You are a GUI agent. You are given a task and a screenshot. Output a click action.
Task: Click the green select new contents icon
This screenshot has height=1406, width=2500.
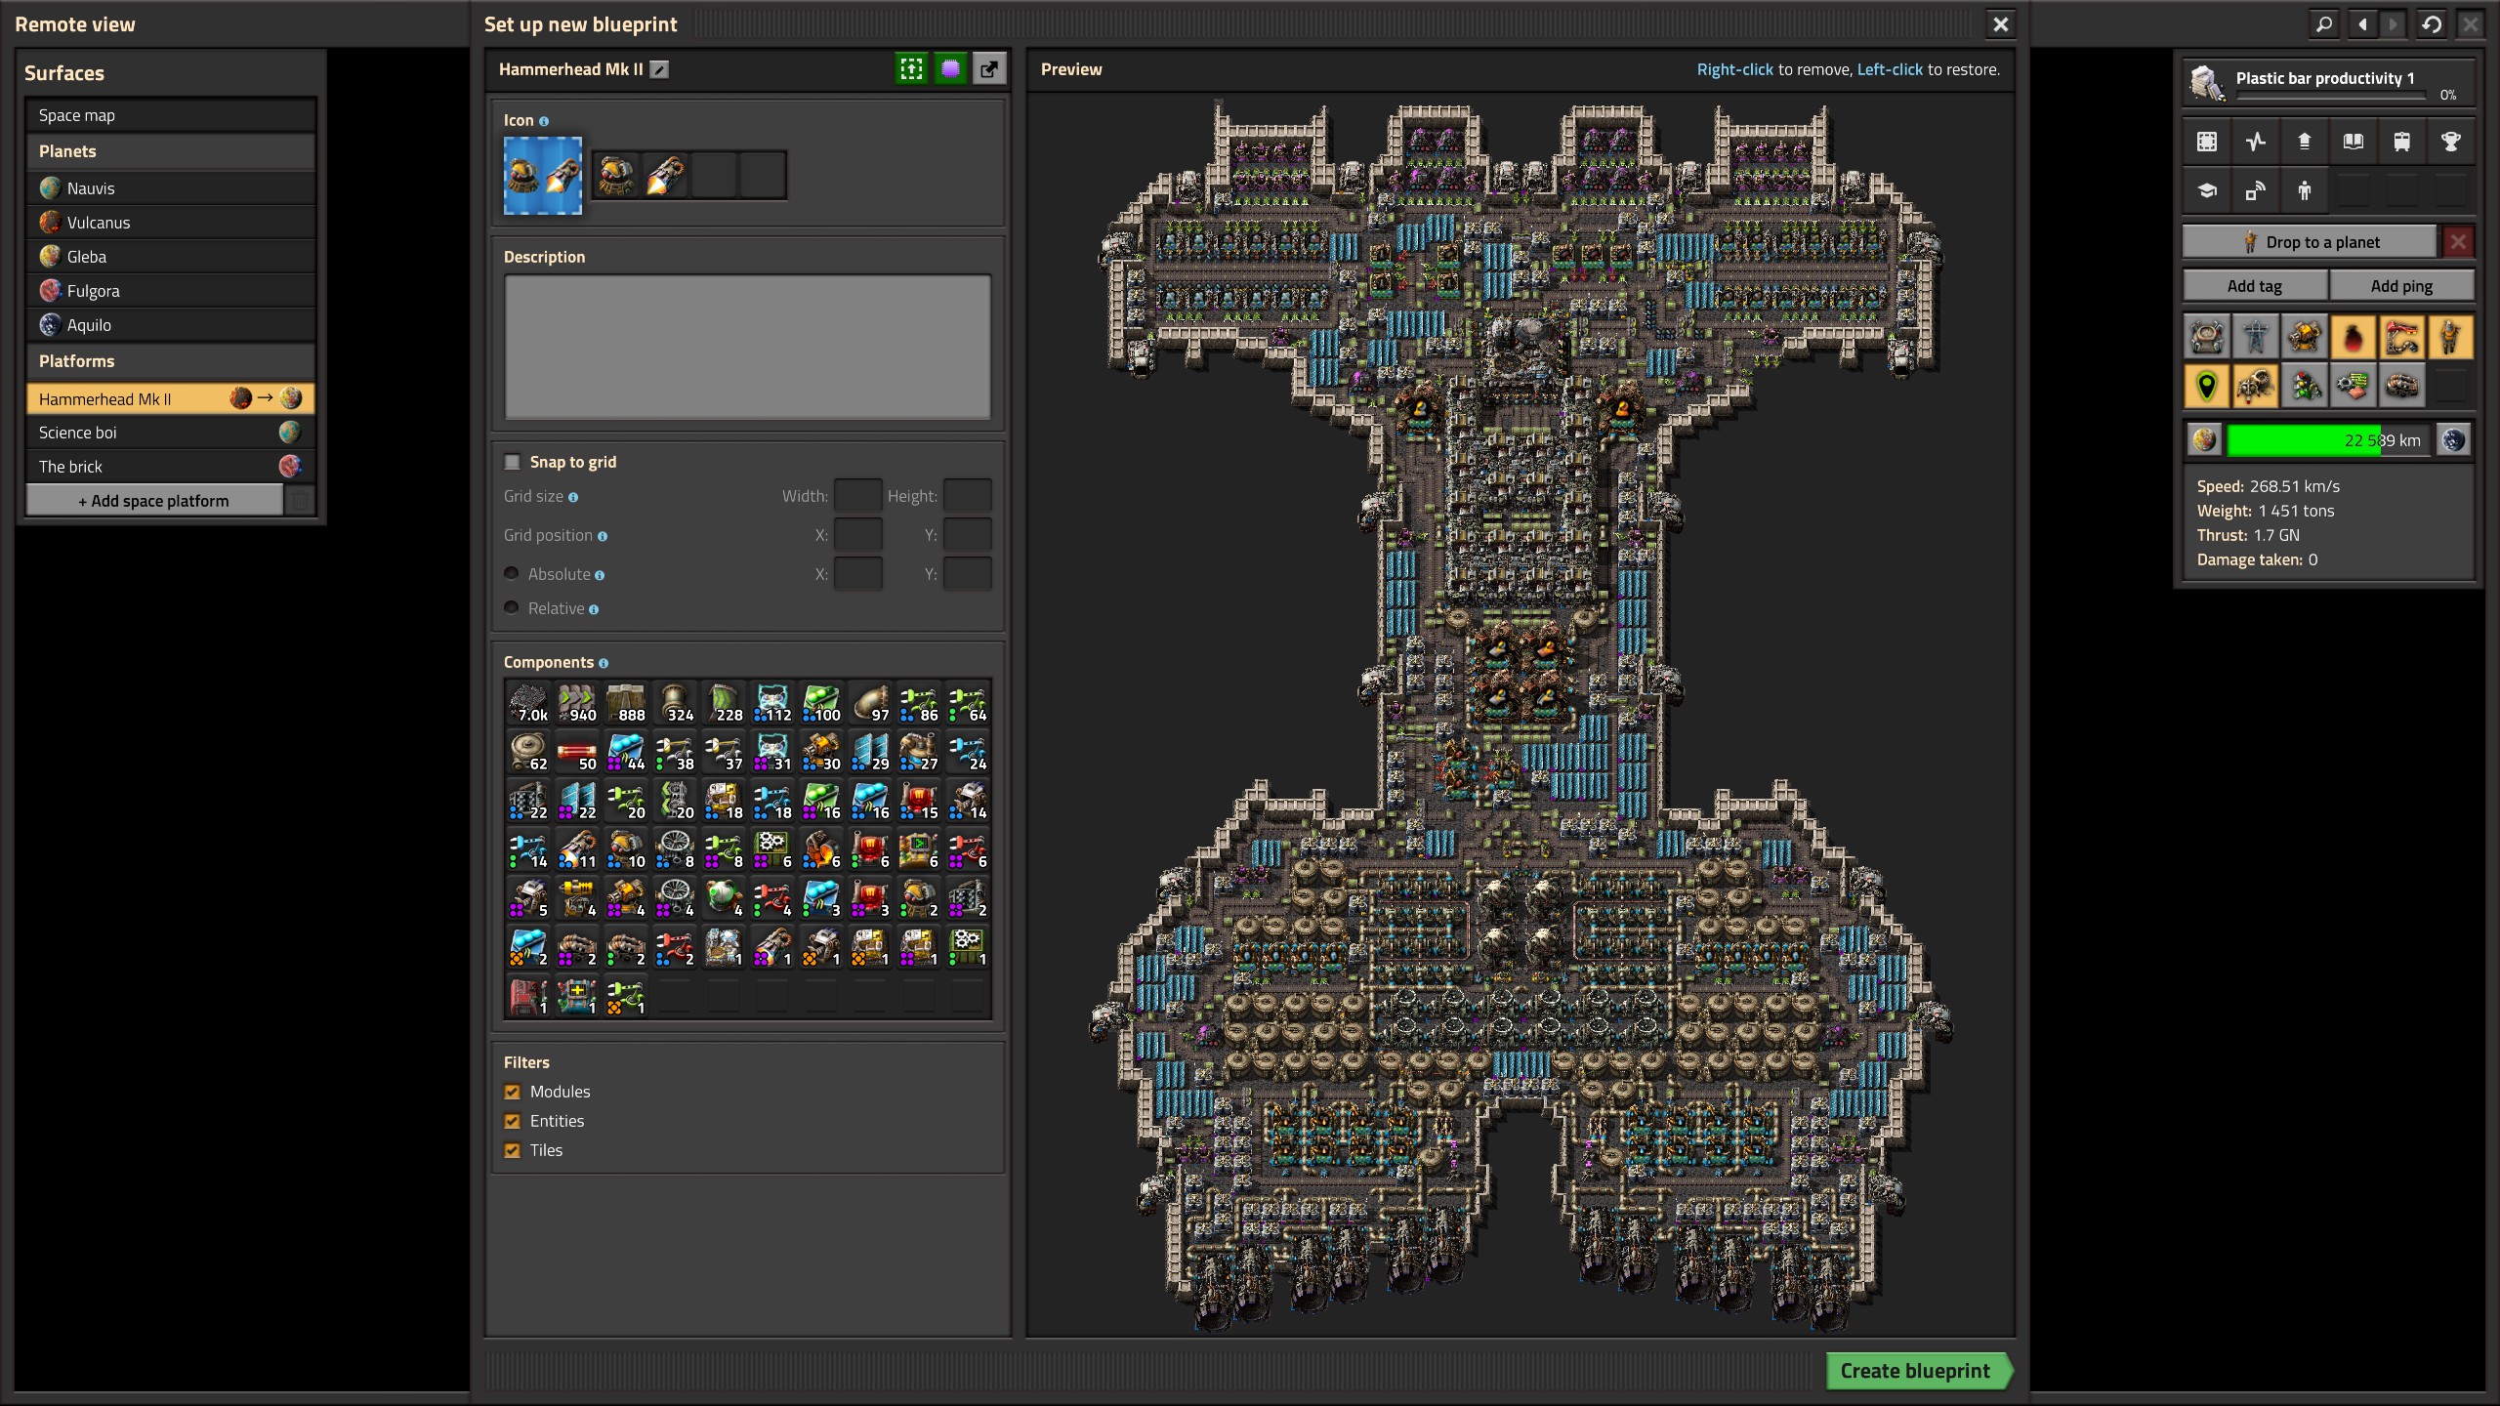pyautogui.click(x=911, y=69)
